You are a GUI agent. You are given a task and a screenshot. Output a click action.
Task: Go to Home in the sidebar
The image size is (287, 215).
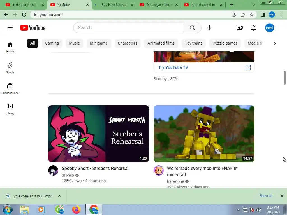pyautogui.click(x=10, y=47)
